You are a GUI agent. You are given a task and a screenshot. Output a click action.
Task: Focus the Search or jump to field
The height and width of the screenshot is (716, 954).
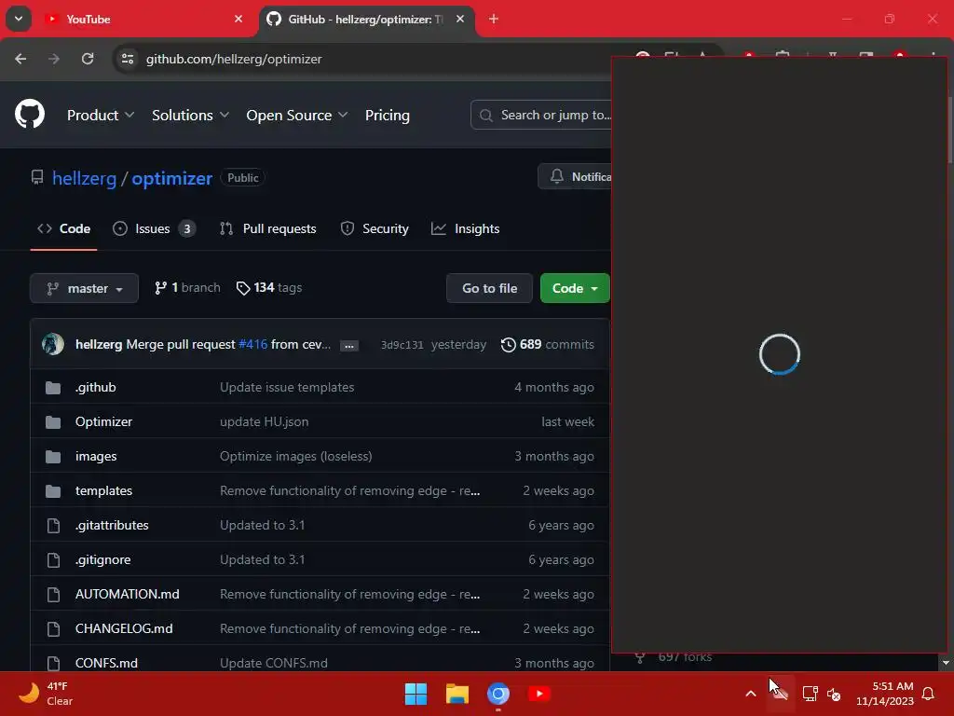(x=541, y=115)
